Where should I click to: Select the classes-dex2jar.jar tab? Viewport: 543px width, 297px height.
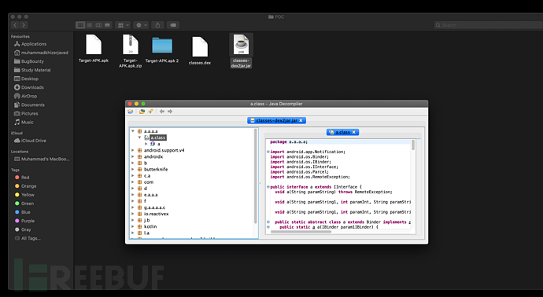pos(277,120)
